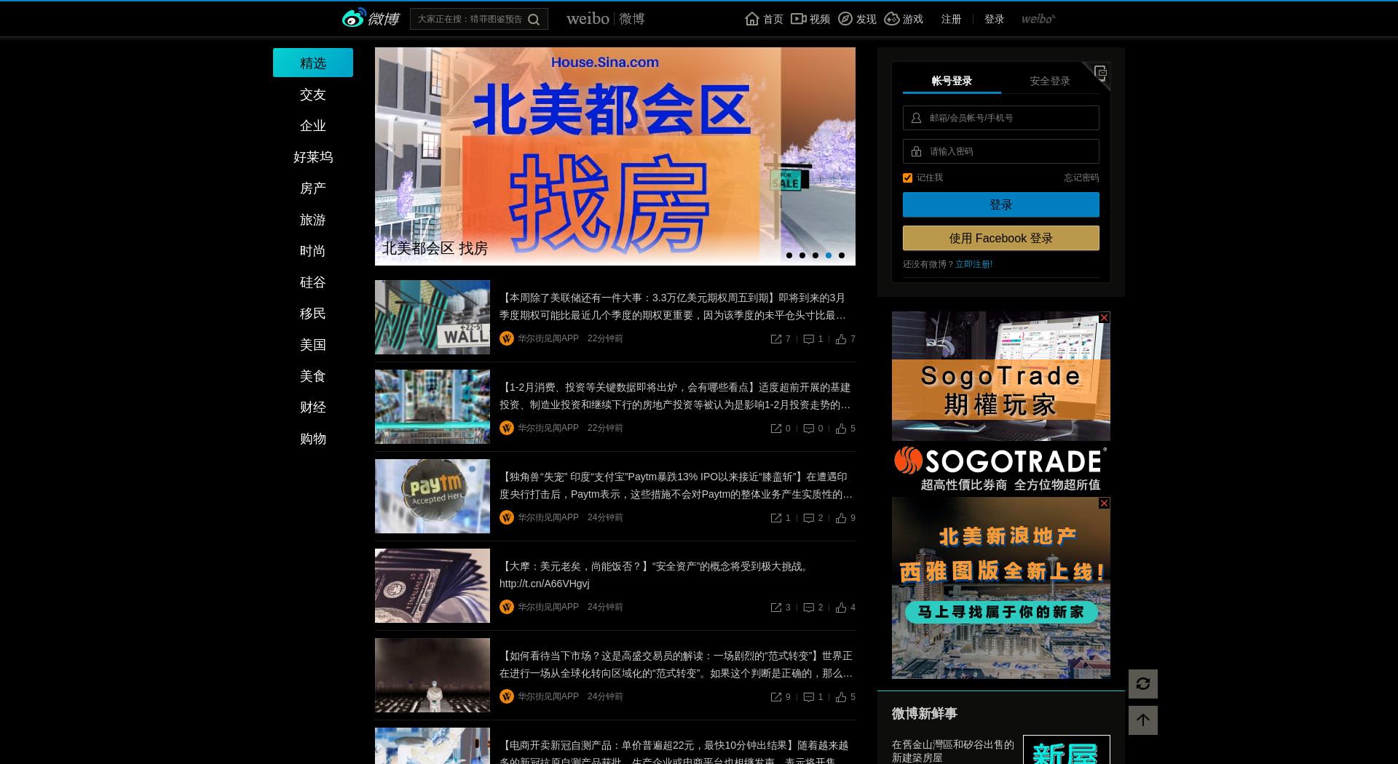Image resolution: width=1398 pixels, height=764 pixels.
Task: Click 注册 in the top navigation
Action: [951, 19]
